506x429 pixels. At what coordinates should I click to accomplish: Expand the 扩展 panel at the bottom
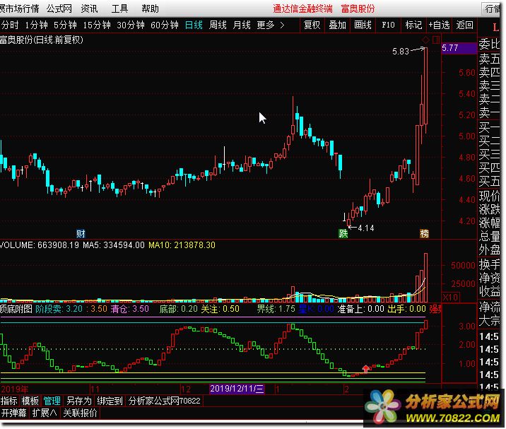coord(45,413)
